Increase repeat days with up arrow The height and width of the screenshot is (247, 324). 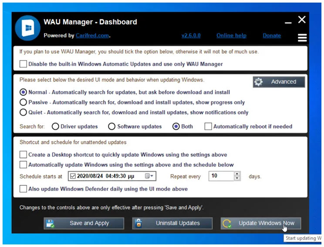(237, 174)
